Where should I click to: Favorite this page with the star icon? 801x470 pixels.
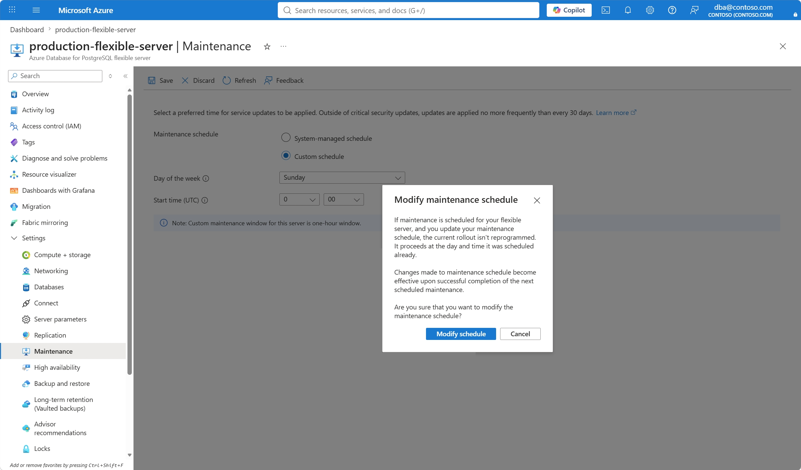pyautogui.click(x=267, y=47)
